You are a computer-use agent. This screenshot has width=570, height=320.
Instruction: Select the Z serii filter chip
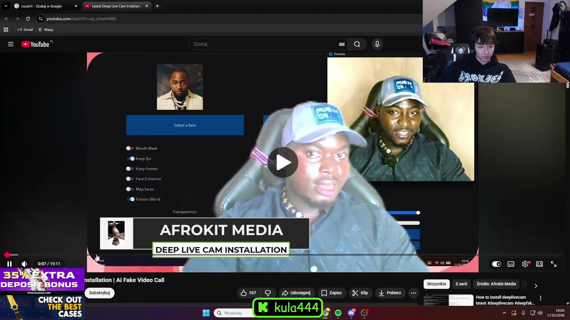tap(461, 284)
